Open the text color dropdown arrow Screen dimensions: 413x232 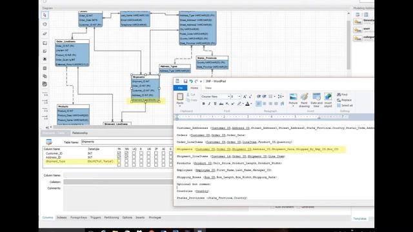click(251, 104)
